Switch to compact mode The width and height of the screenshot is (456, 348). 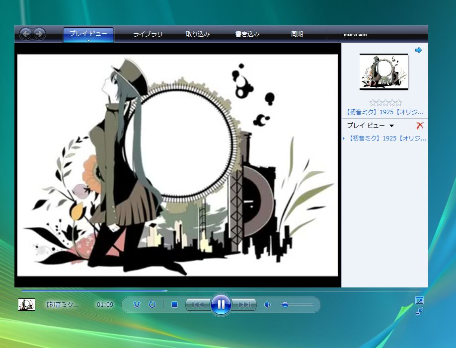[x=419, y=311]
